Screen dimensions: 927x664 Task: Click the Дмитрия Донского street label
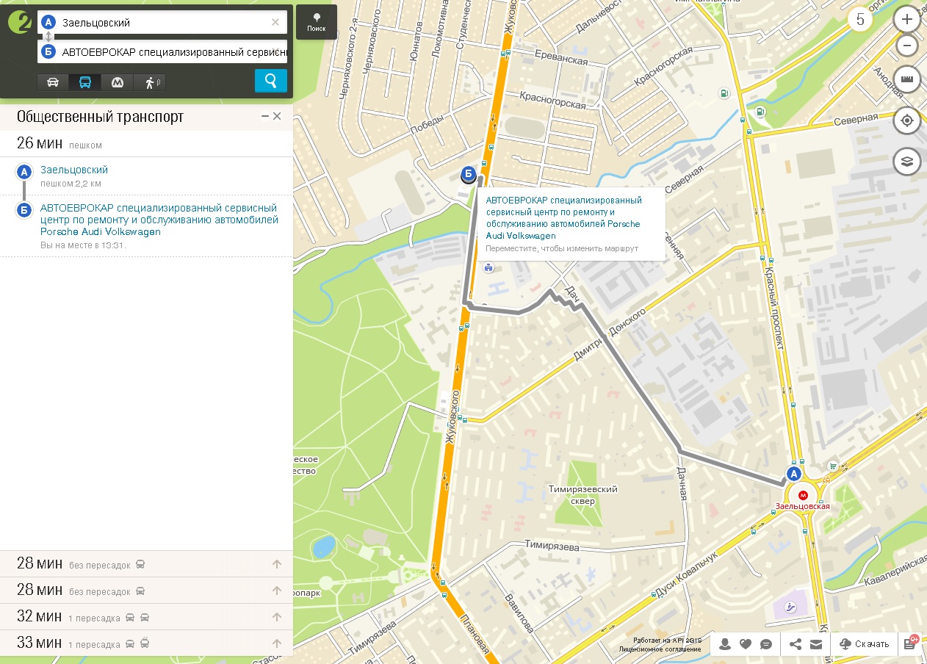click(609, 336)
